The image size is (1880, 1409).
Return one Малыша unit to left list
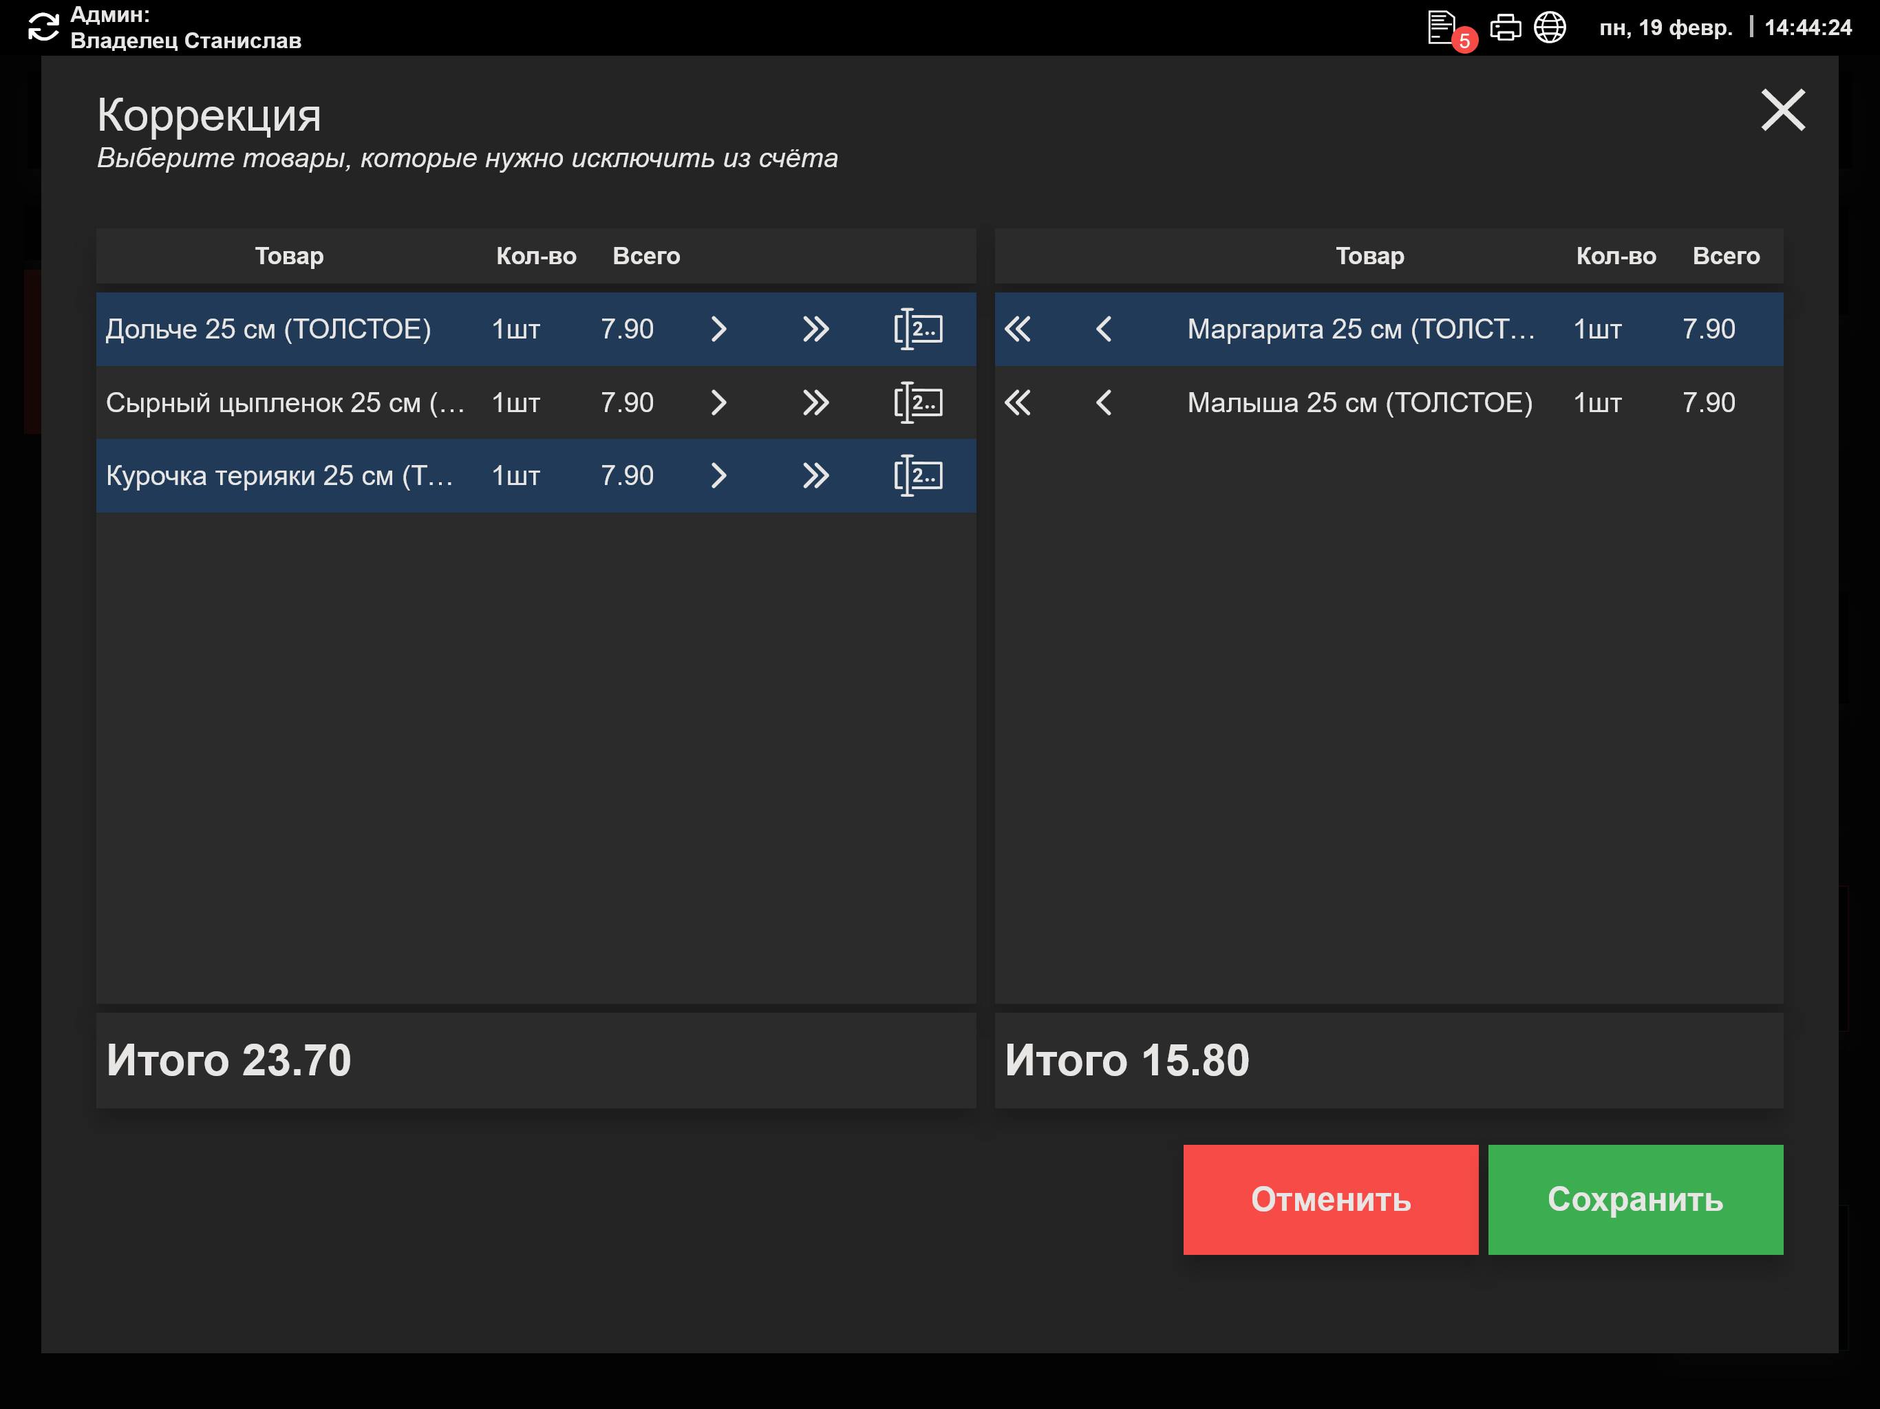pyautogui.click(x=1104, y=402)
